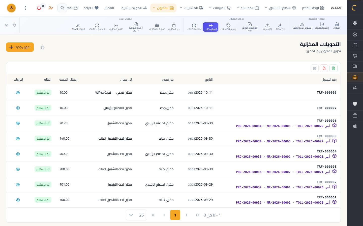363x226 pixels.
Task: Hide the ribbon using the crossed-eye icon
Action: [7, 25]
